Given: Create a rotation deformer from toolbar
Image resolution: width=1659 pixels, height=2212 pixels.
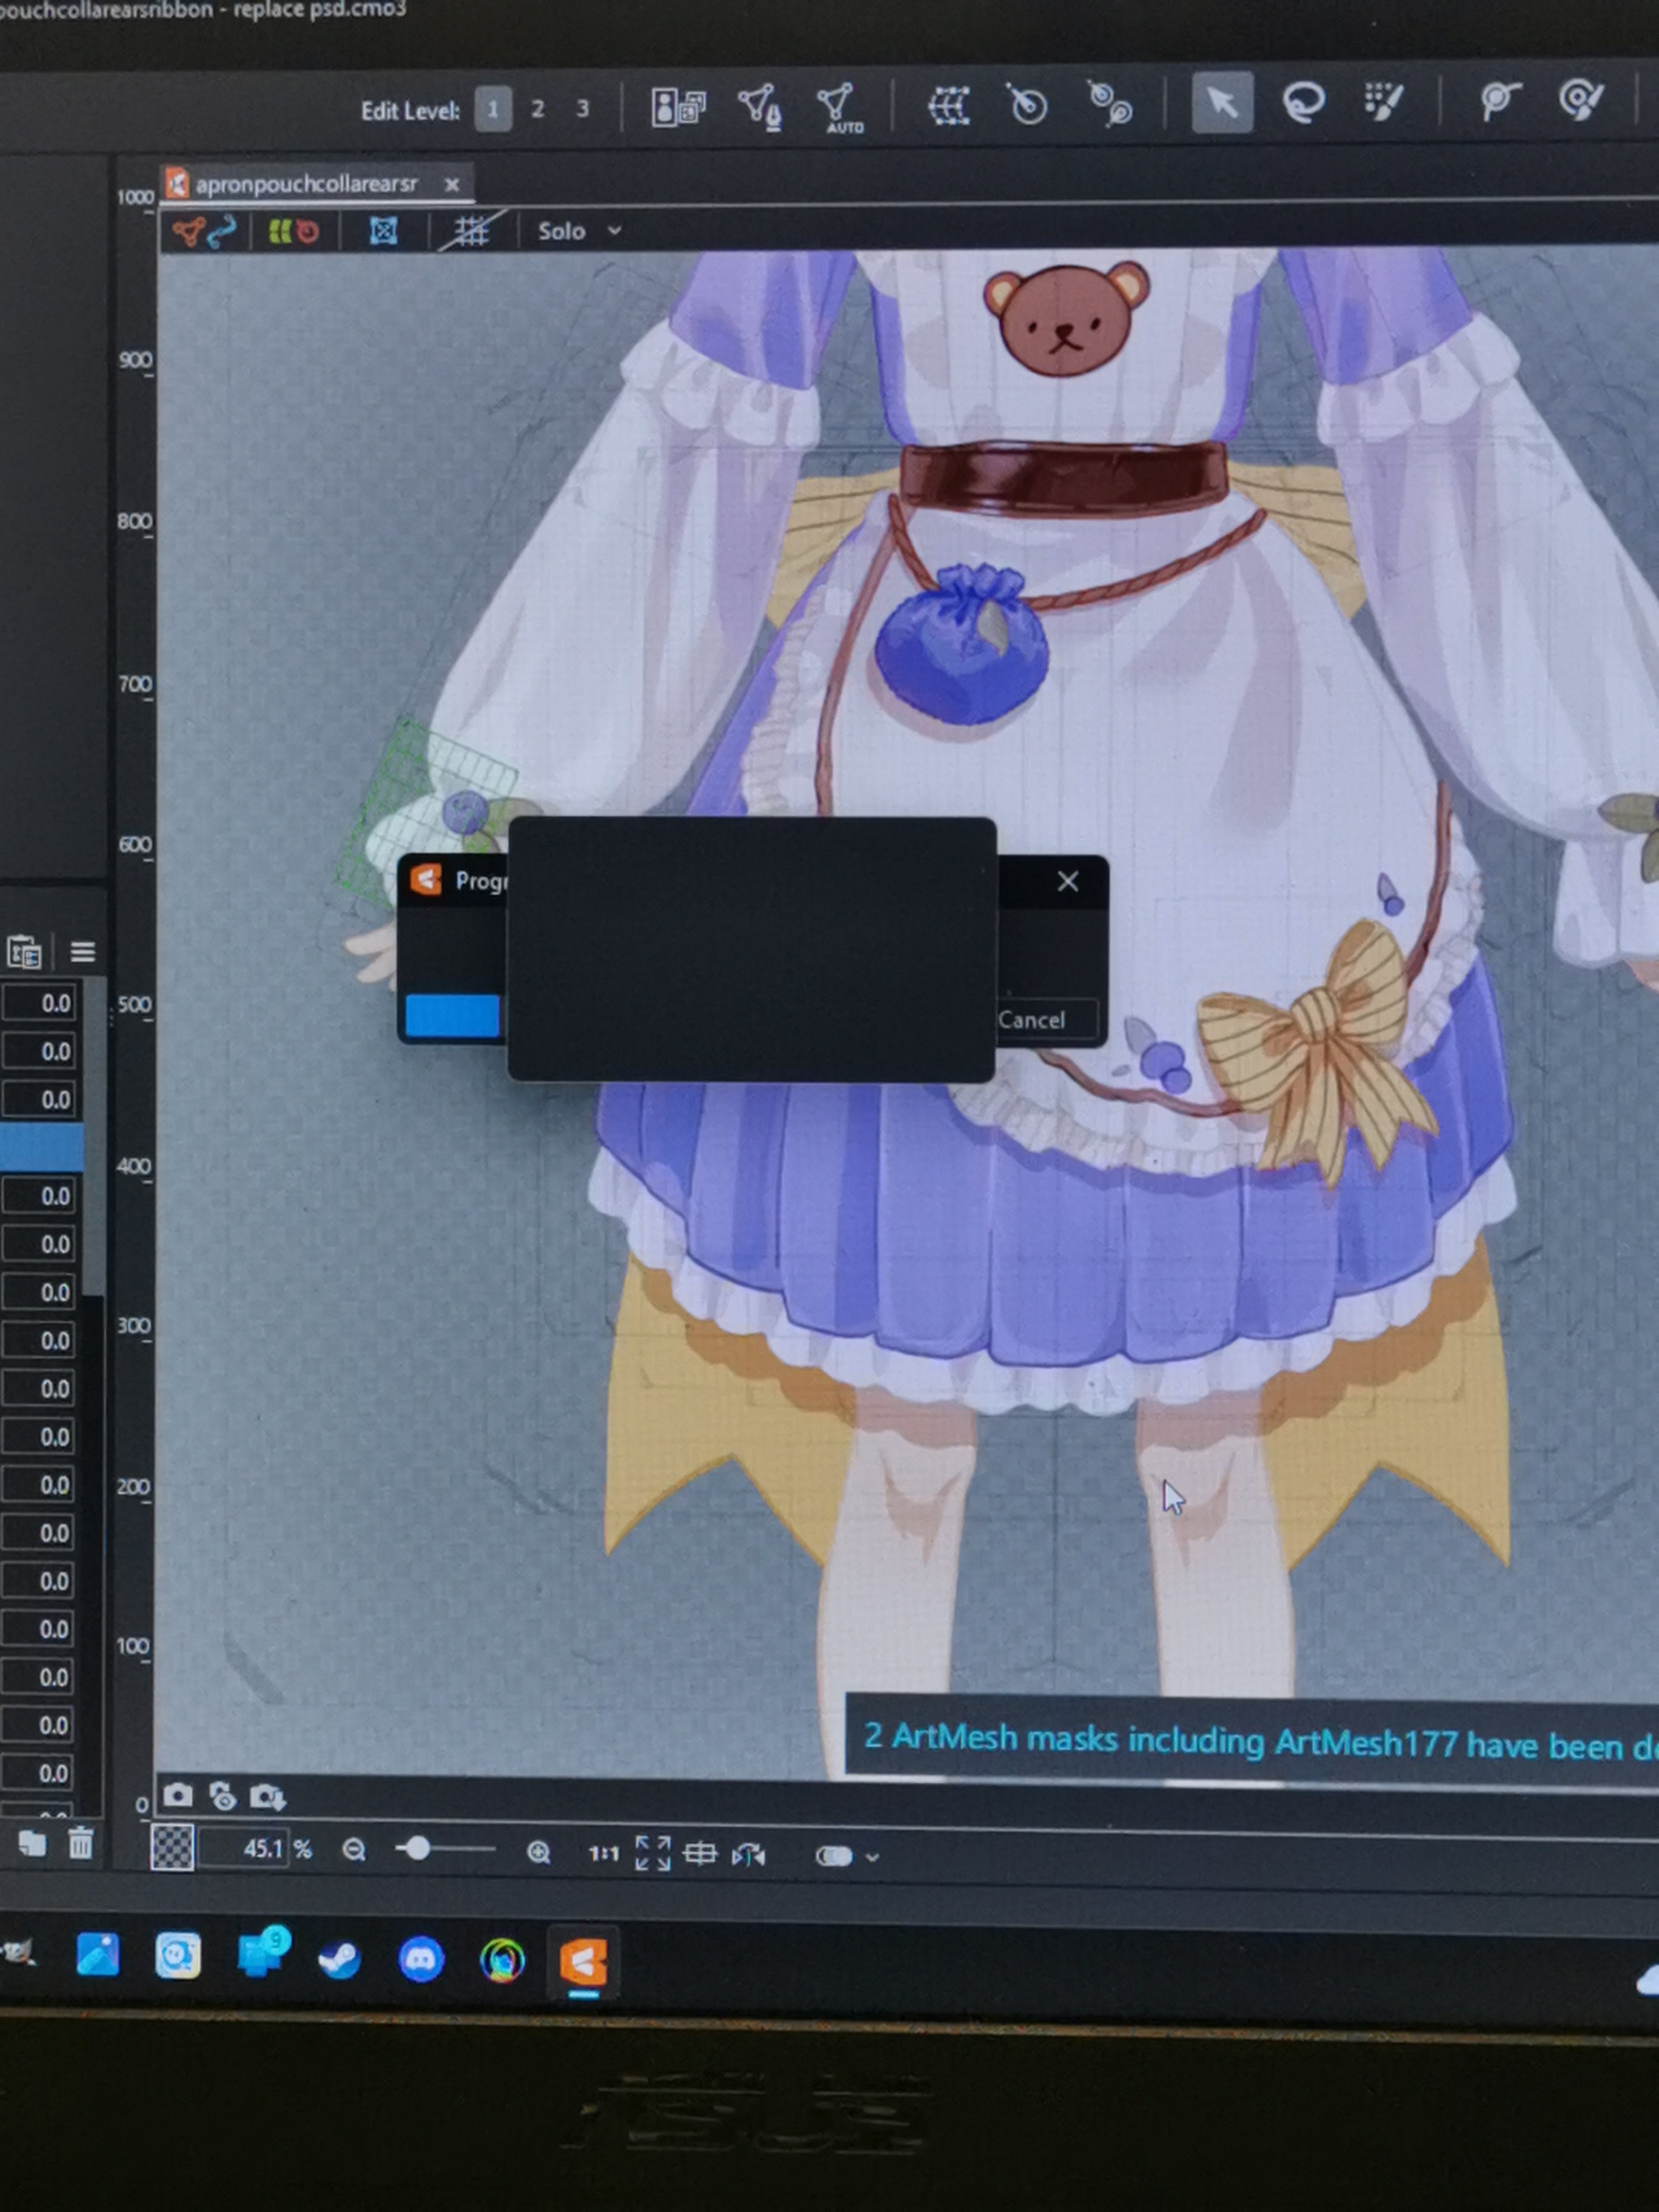Looking at the screenshot, I should tap(1027, 105).
